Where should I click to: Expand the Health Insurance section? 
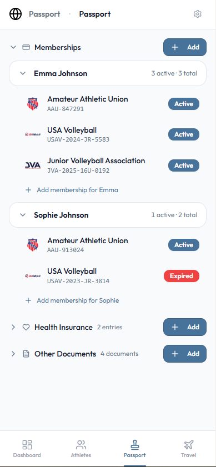point(13,327)
